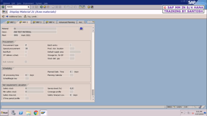Click the command field history dropdown icon
The height and width of the screenshot is (116, 207).
pyautogui.click(x=28, y=7)
